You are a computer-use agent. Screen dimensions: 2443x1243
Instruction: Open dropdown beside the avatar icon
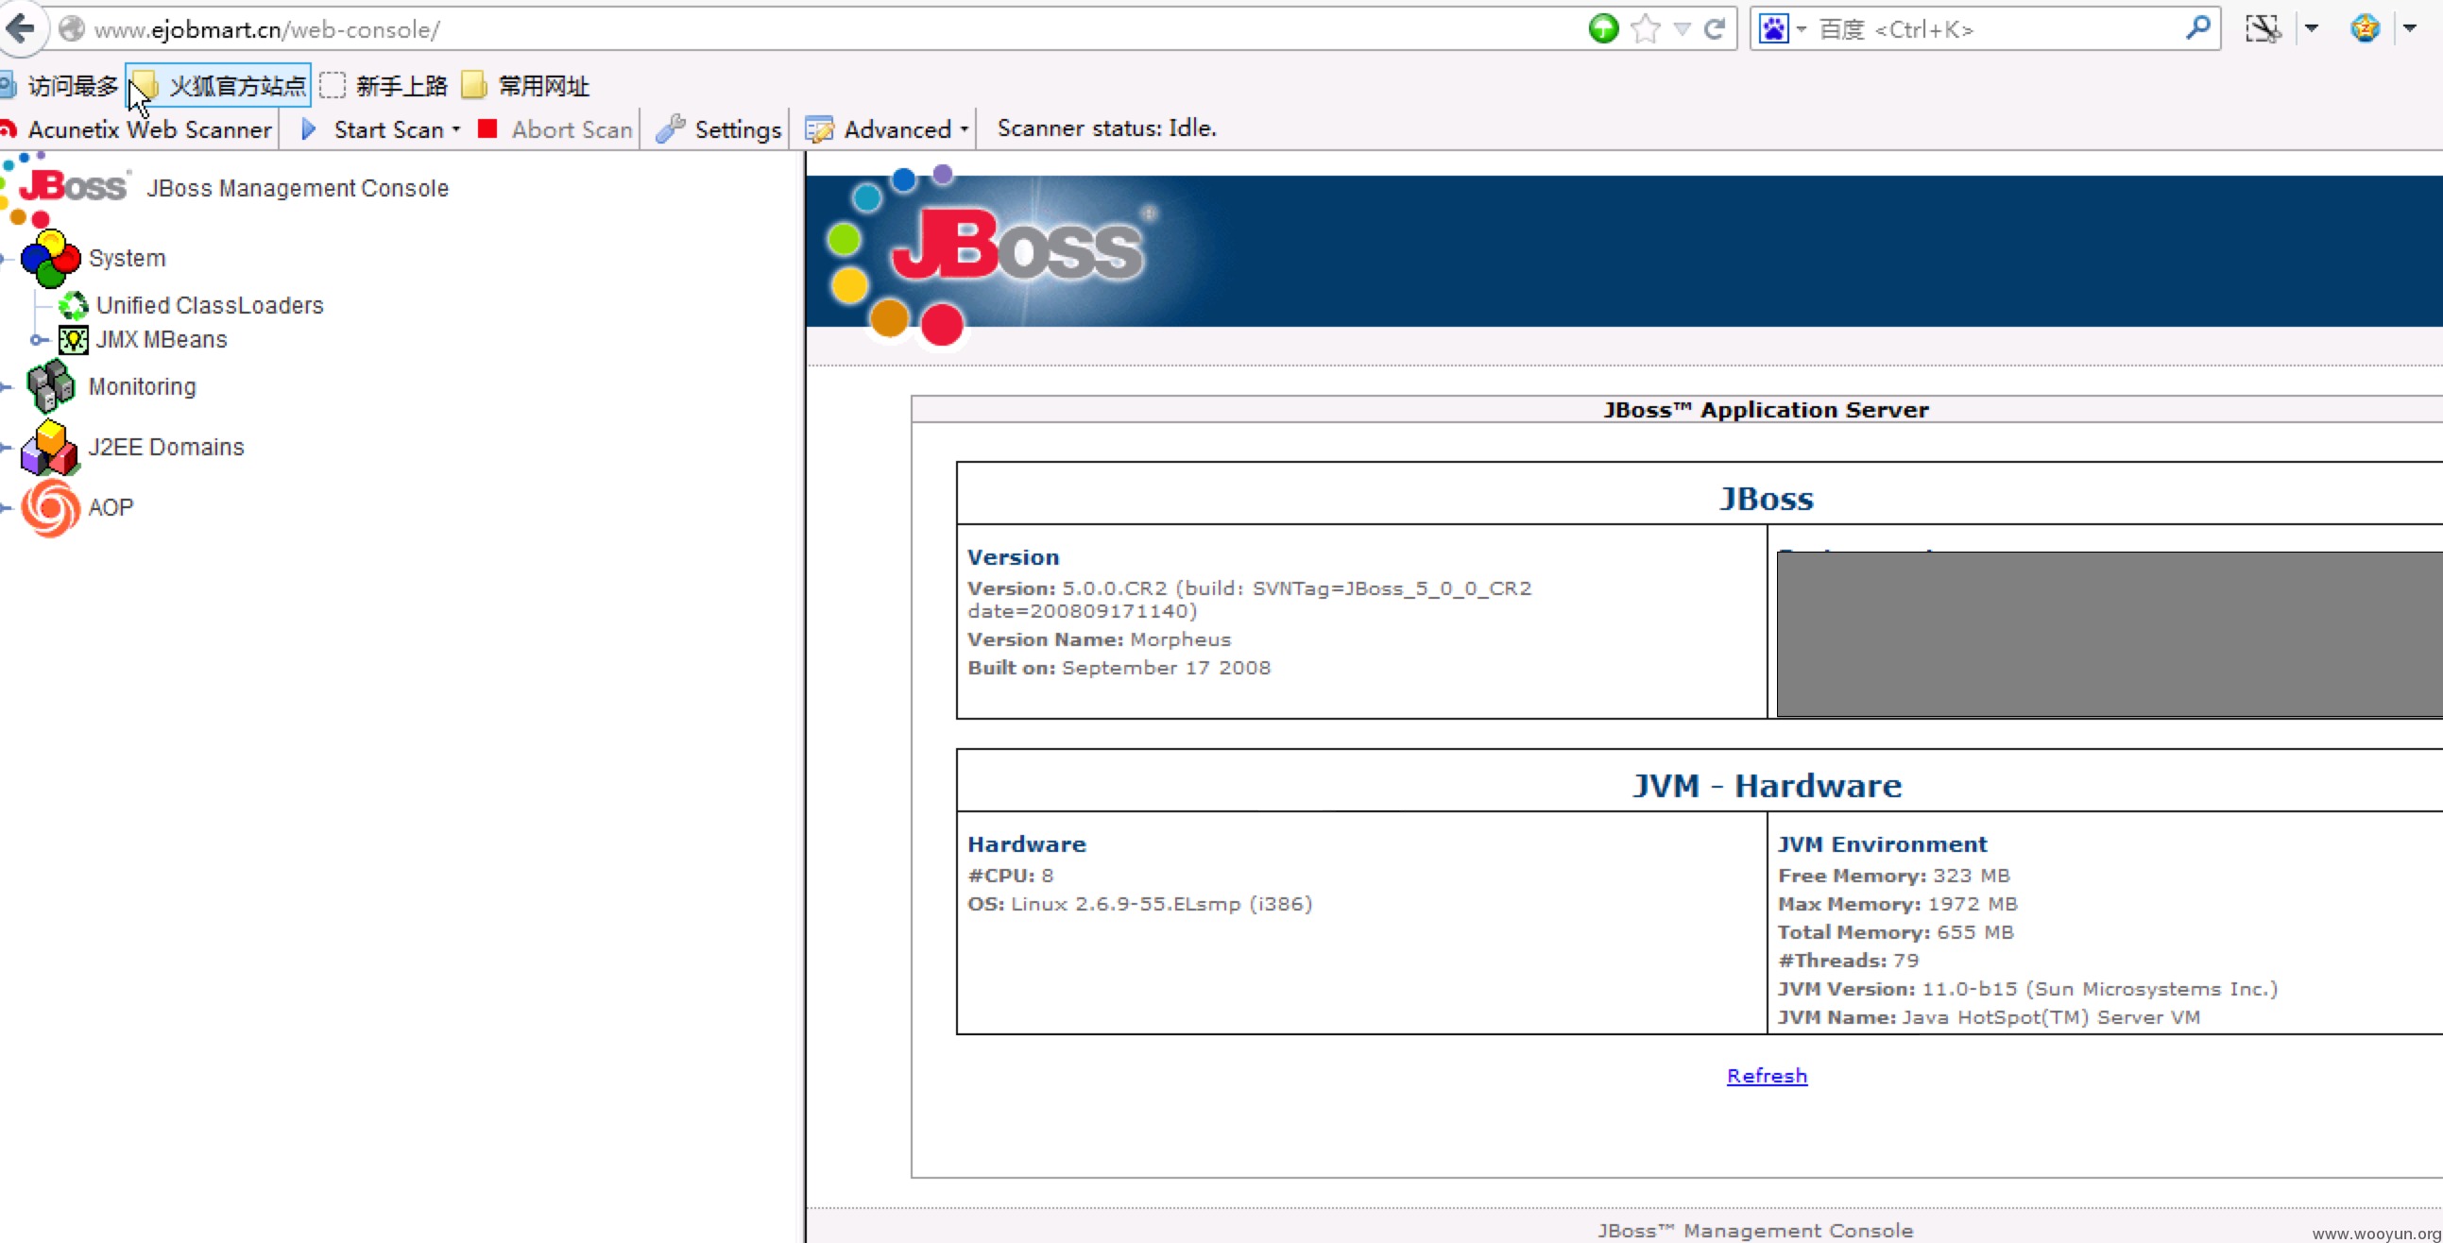coord(2410,29)
